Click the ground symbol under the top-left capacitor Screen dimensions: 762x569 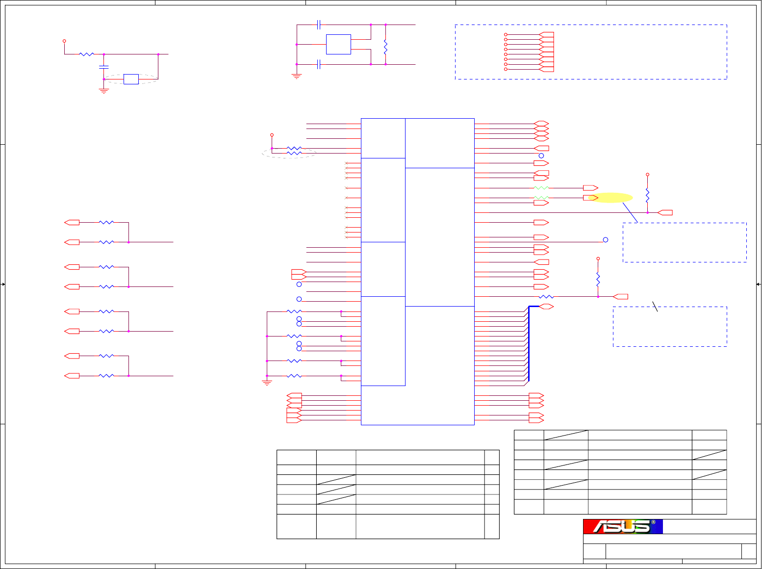click(103, 91)
